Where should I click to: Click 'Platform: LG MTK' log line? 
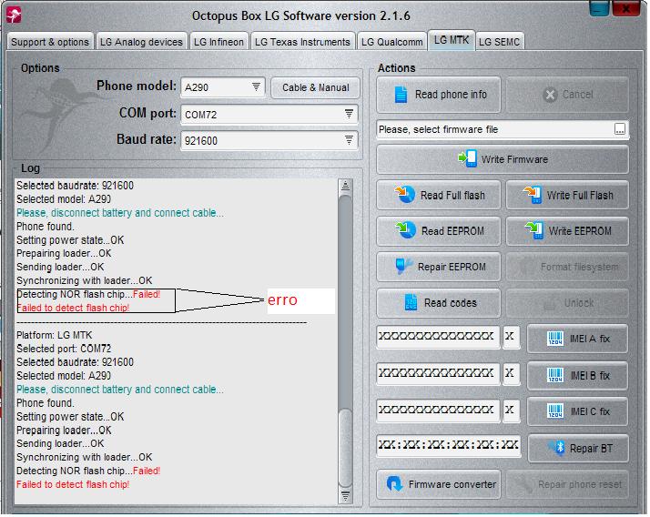tap(55, 335)
